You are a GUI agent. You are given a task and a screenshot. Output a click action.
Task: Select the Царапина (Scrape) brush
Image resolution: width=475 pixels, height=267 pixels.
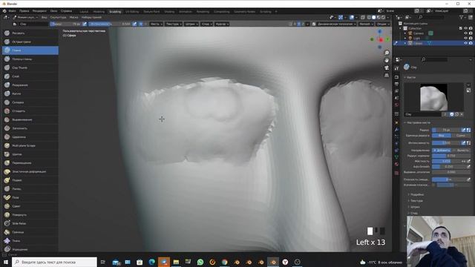(x=30, y=136)
